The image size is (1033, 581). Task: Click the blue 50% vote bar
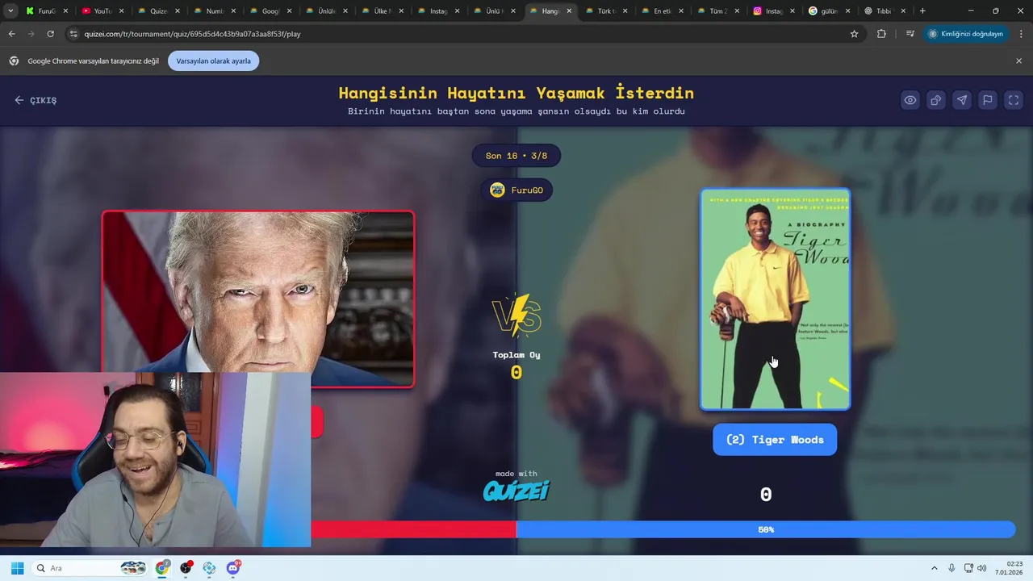765,529
